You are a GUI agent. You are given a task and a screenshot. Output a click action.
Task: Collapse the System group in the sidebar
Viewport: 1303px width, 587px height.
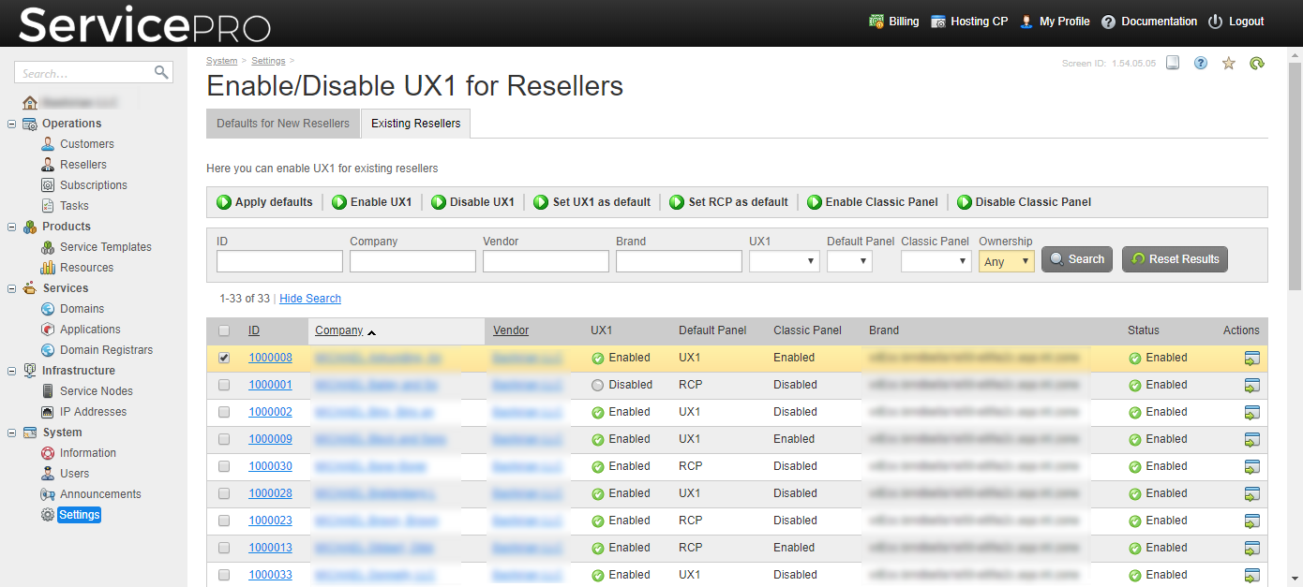click(11, 433)
